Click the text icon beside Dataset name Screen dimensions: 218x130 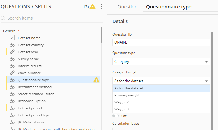pyautogui.click(x=12, y=38)
